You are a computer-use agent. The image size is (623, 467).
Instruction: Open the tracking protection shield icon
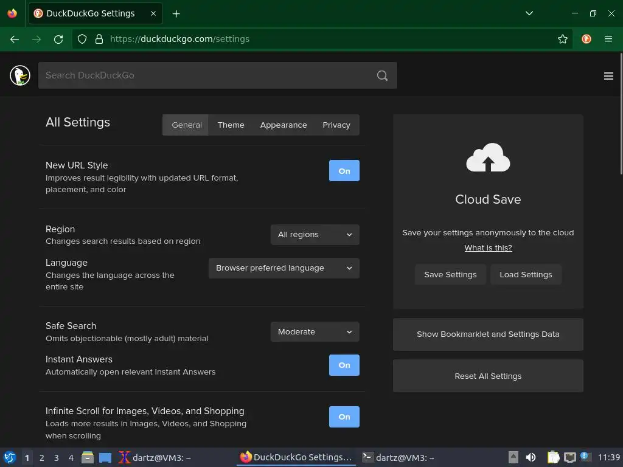tap(82, 39)
